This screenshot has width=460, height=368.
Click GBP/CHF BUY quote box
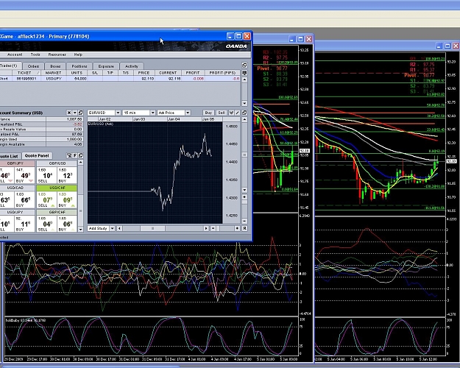point(67,224)
